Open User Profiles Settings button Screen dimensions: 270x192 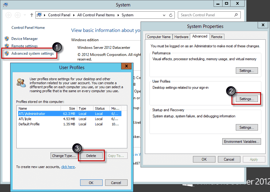247,99
